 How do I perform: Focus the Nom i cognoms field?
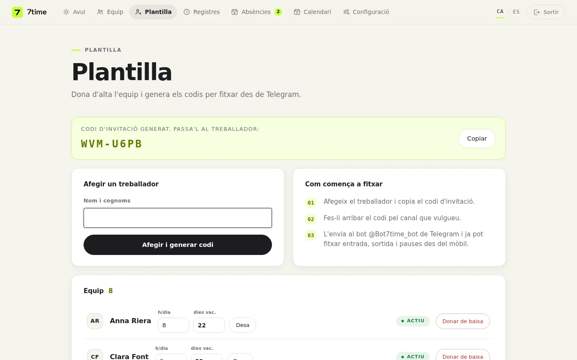(178, 218)
